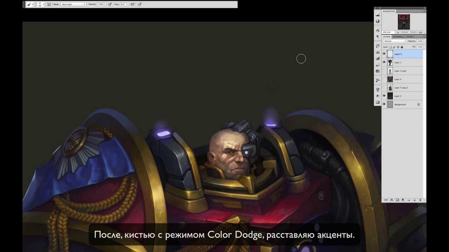Click the Navigator zoom in icon
This screenshot has width=449, height=252.
420,32
